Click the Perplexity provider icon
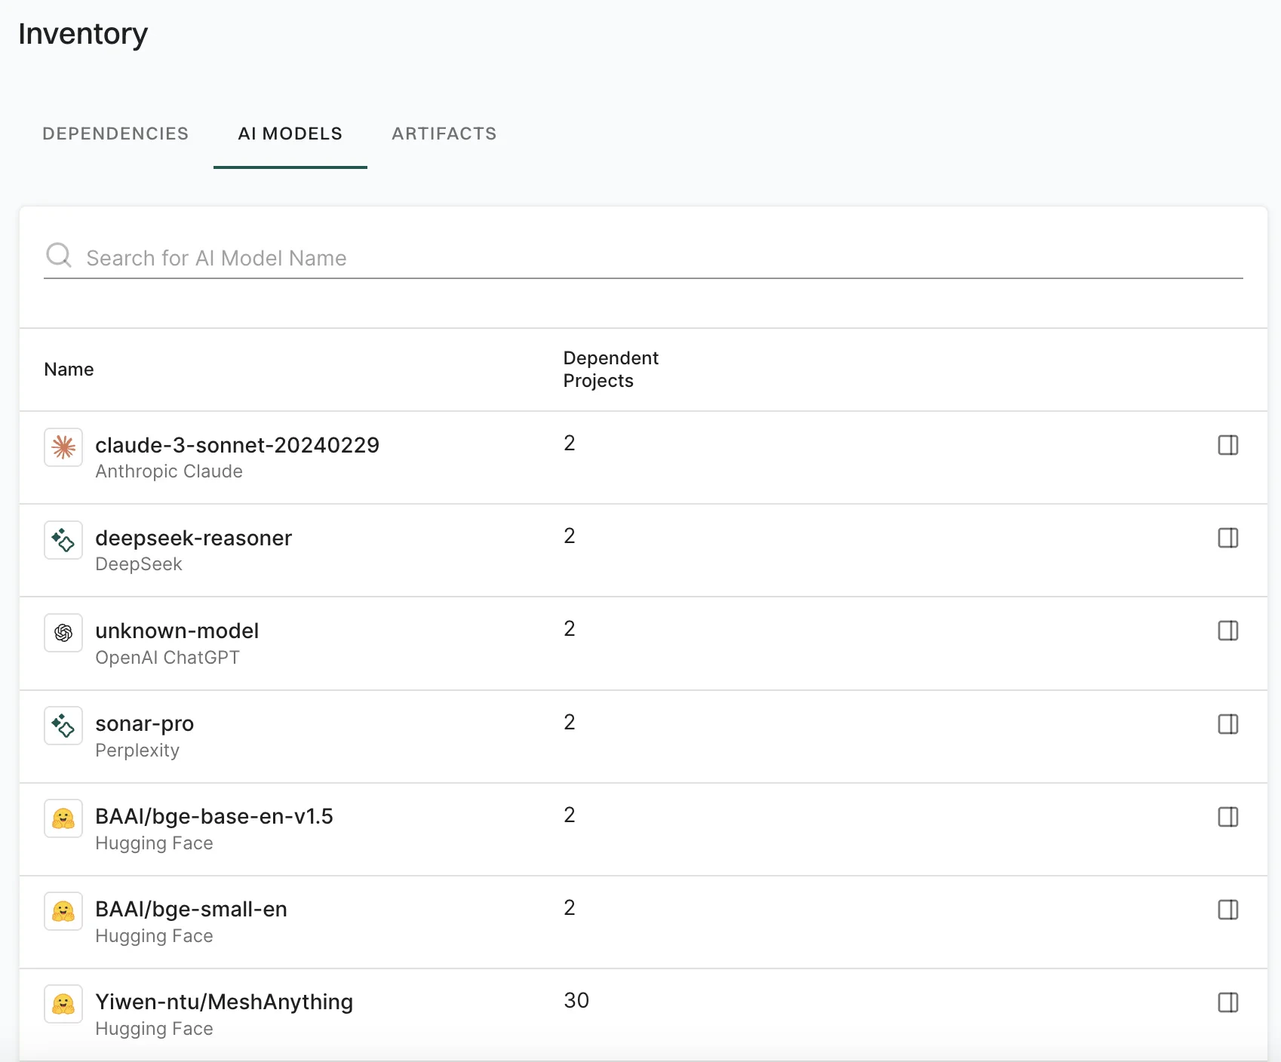This screenshot has width=1281, height=1062. (63, 726)
